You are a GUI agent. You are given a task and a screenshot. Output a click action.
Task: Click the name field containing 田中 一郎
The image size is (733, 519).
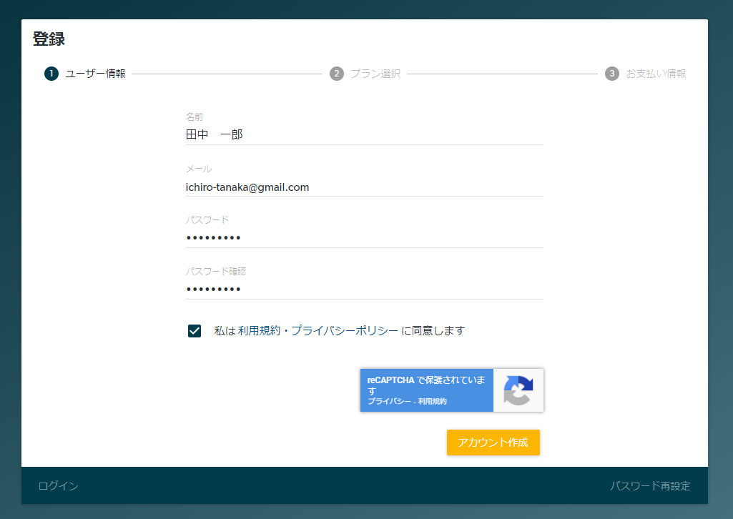pos(364,134)
